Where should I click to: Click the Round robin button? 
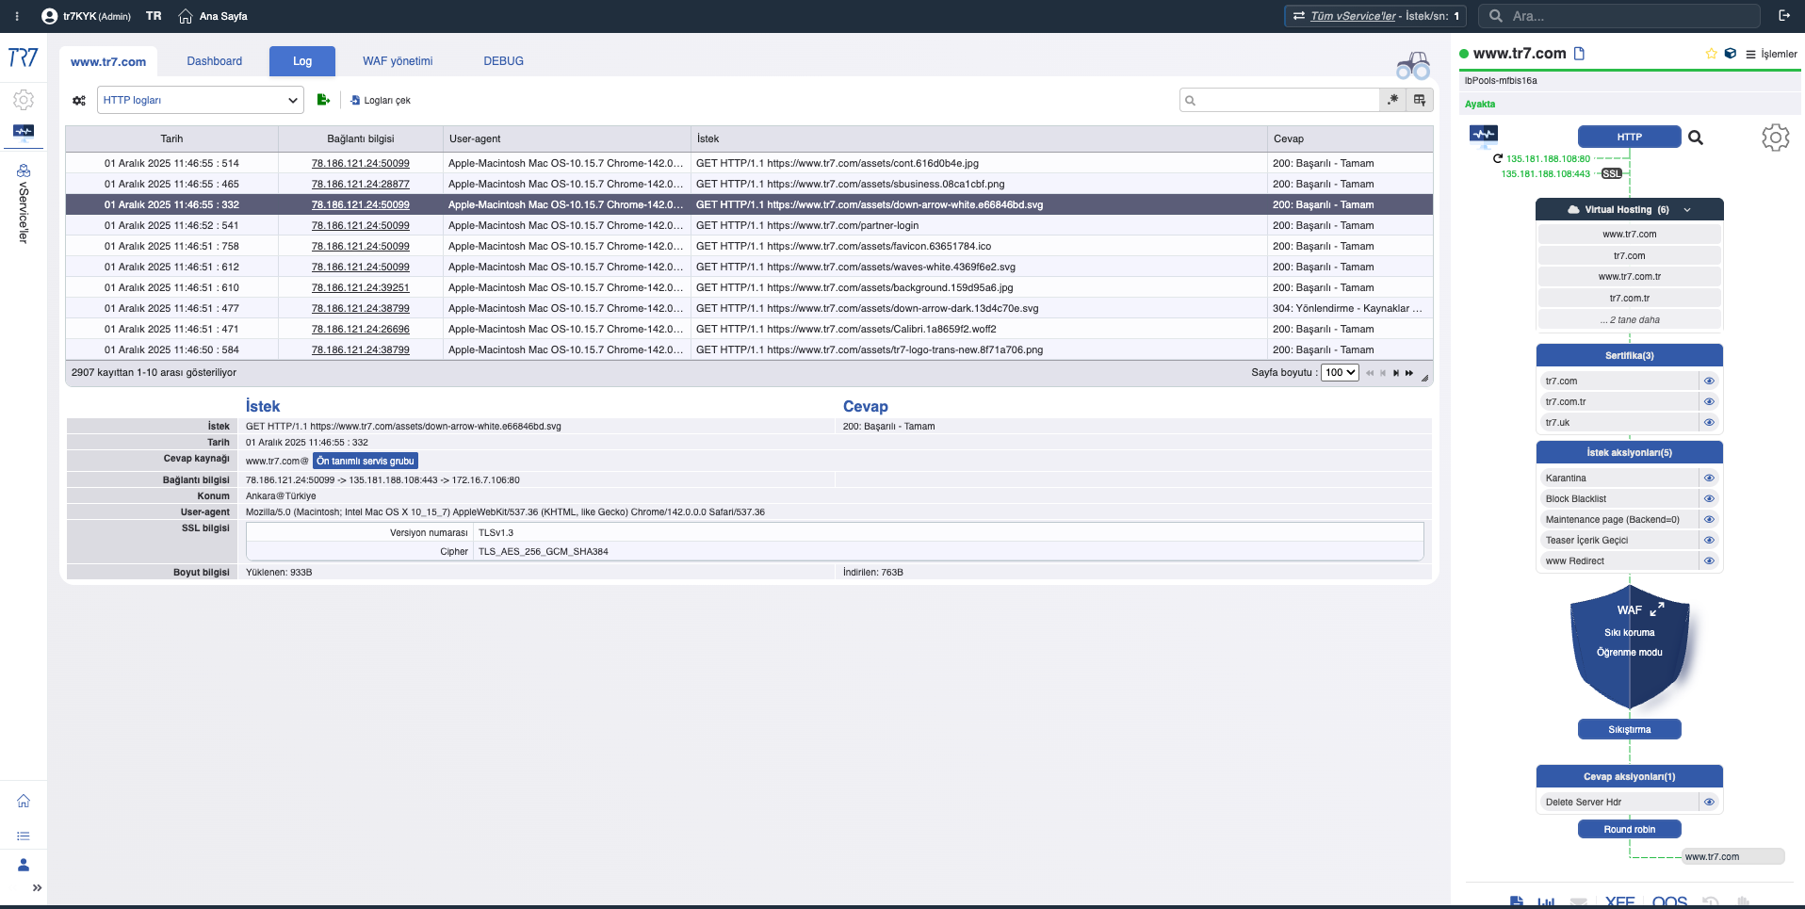coord(1630,829)
